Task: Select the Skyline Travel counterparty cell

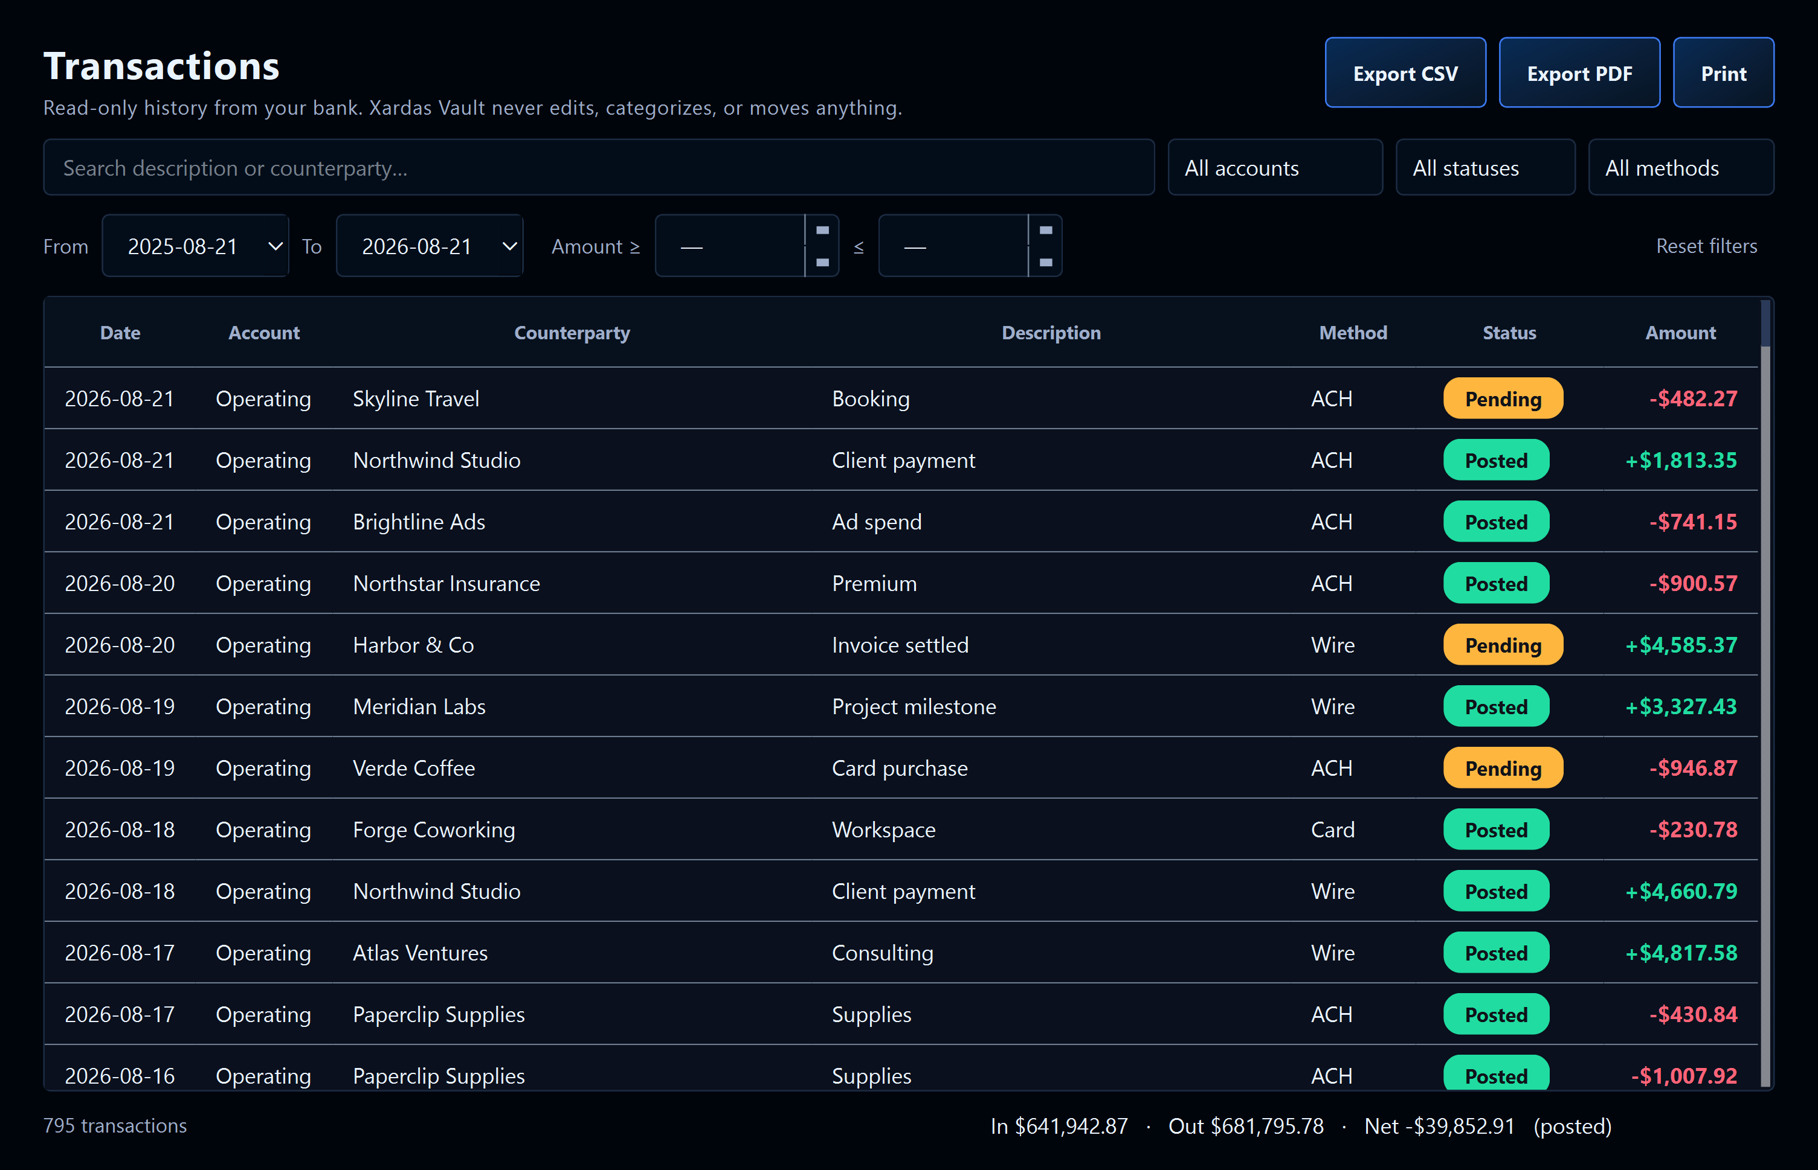Action: click(x=571, y=399)
